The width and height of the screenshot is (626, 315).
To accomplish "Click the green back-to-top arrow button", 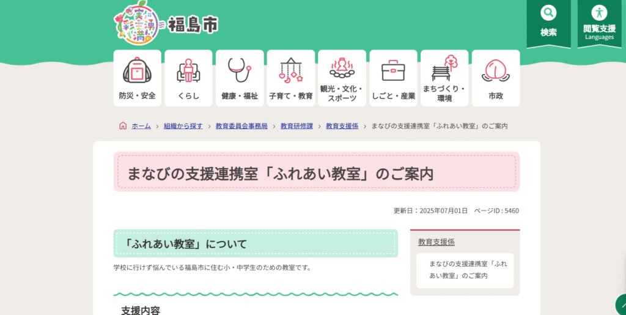I will (621, 304).
